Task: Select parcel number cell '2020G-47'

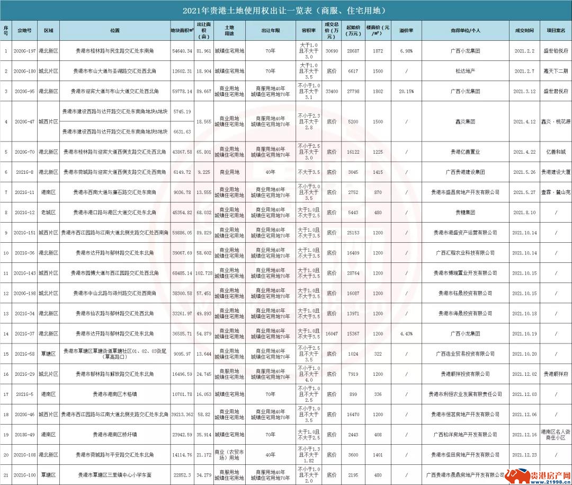Action: (24, 121)
